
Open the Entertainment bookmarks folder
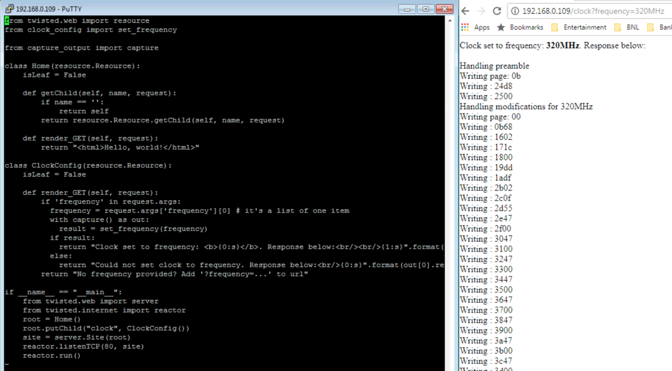pos(579,27)
